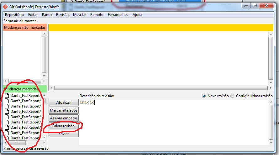Click the 'Ramo atual: master' label

19,21
